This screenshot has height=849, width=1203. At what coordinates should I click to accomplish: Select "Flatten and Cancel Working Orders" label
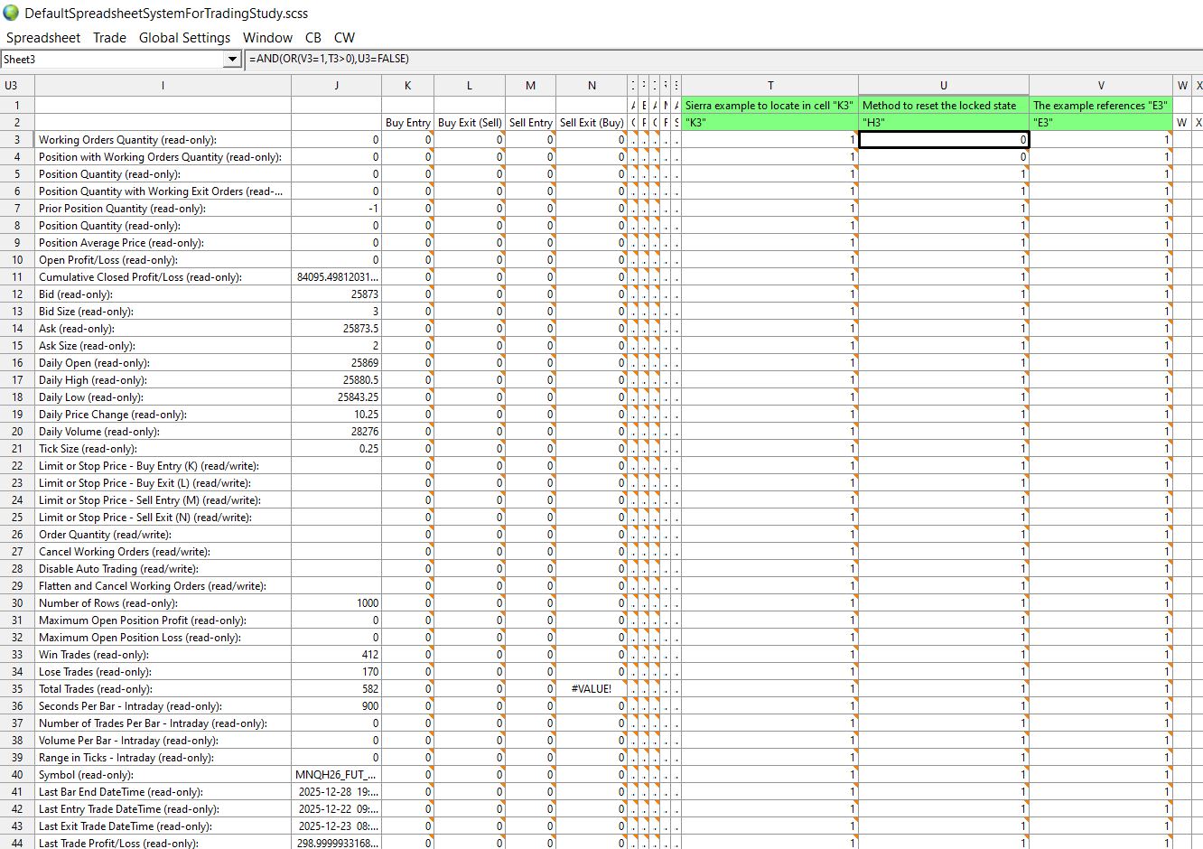coord(153,586)
